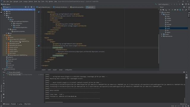Viewport: 190px width, 107px height.
Task: Rerun the Maven install in Run panel
Action: click(4, 75)
